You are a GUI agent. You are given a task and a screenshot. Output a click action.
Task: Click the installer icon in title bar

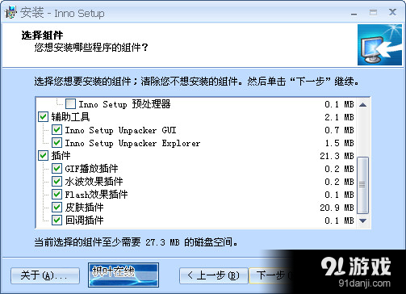(10, 12)
